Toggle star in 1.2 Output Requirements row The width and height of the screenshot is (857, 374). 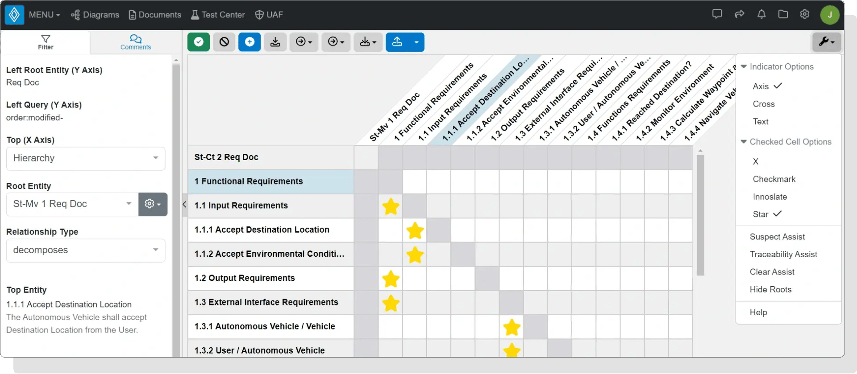(x=391, y=279)
